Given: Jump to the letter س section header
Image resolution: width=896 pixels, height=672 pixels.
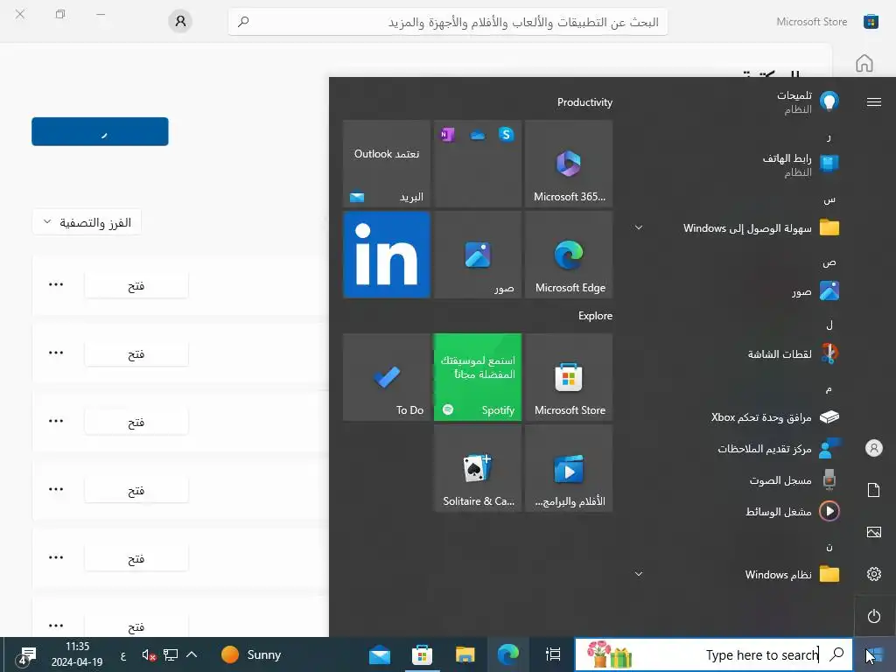Looking at the screenshot, I should pos(829,200).
